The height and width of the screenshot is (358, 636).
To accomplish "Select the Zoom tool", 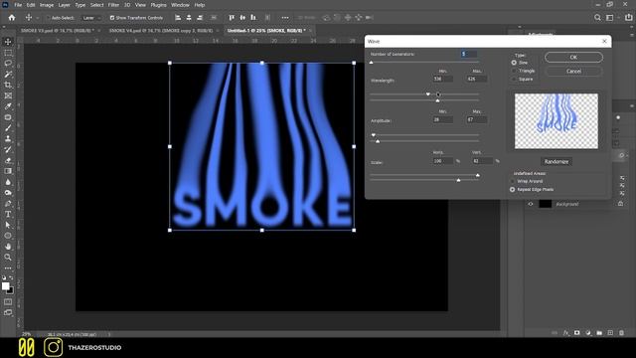I will point(8,257).
